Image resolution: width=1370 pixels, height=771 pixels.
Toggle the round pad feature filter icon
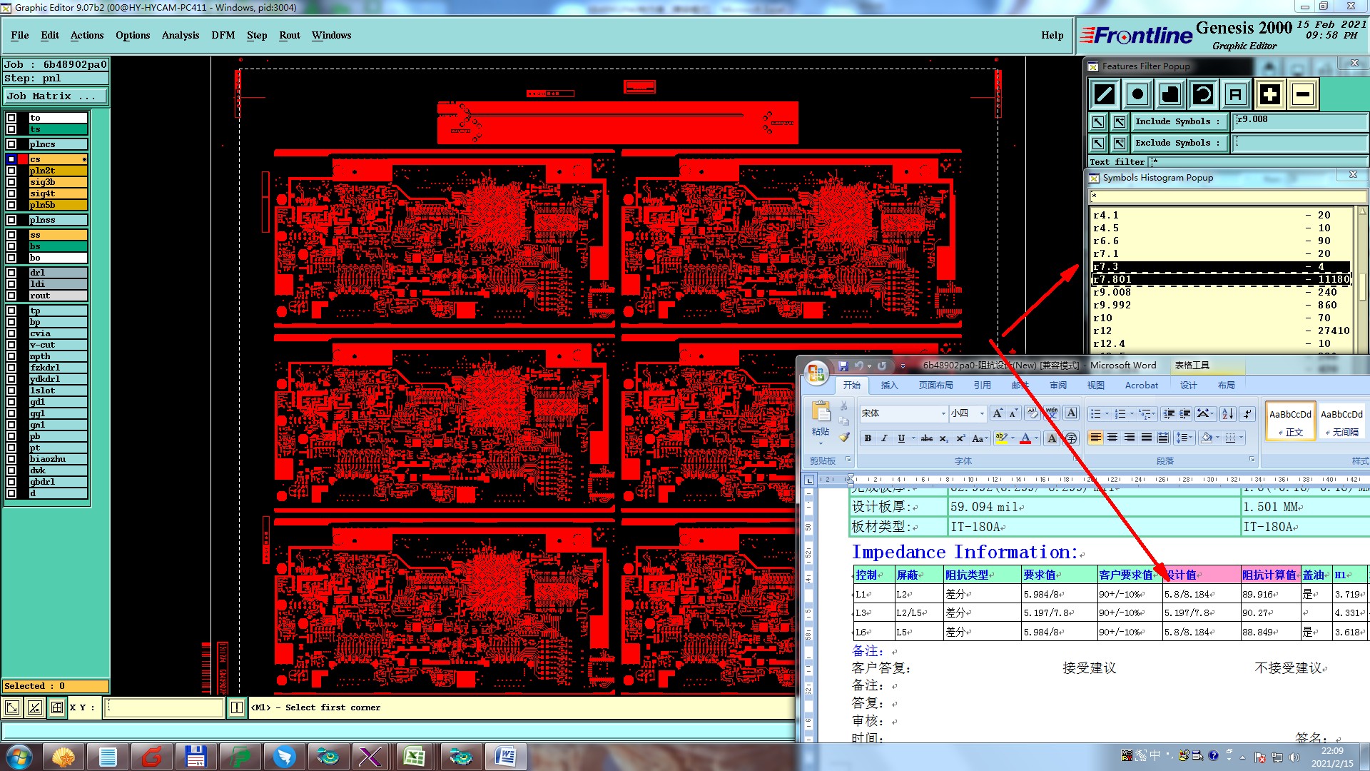tap(1137, 94)
